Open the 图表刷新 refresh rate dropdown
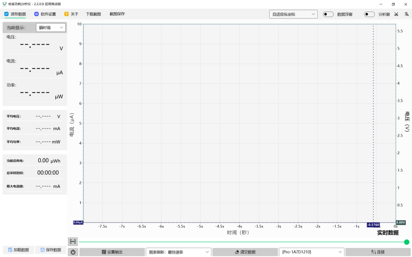This screenshot has height=257, width=412. pos(179,252)
